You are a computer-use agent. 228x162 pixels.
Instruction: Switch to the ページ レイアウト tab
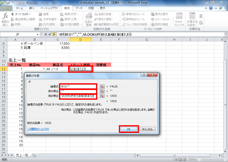[x=49, y=8]
